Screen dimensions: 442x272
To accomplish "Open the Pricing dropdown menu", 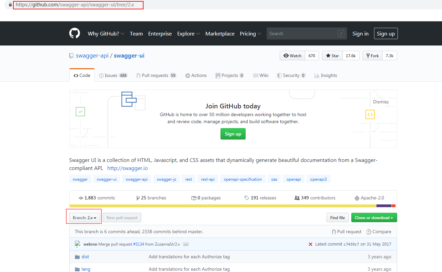I will (250, 33).
